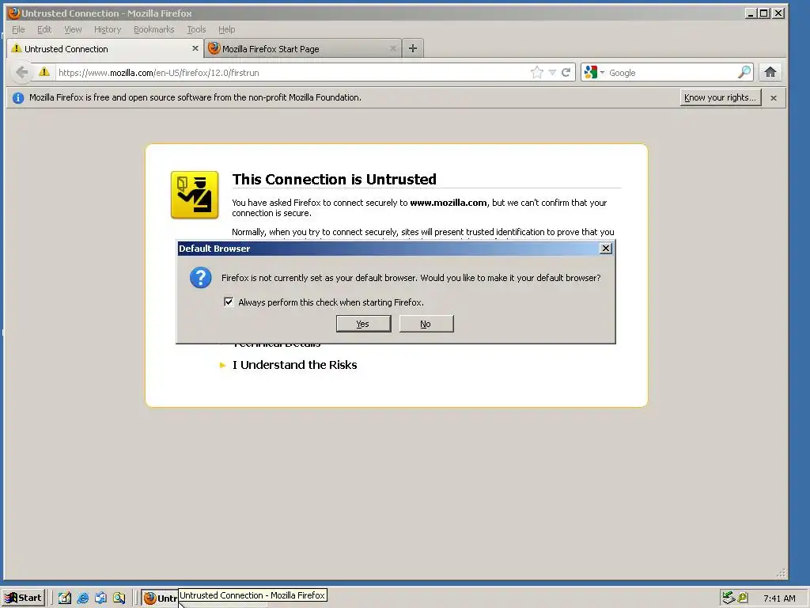The image size is (810, 608).
Task: Select the Untrusted Connection tab
Action: pos(105,48)
